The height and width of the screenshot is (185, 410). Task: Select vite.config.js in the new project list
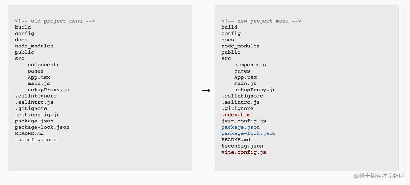coord(244,152)
